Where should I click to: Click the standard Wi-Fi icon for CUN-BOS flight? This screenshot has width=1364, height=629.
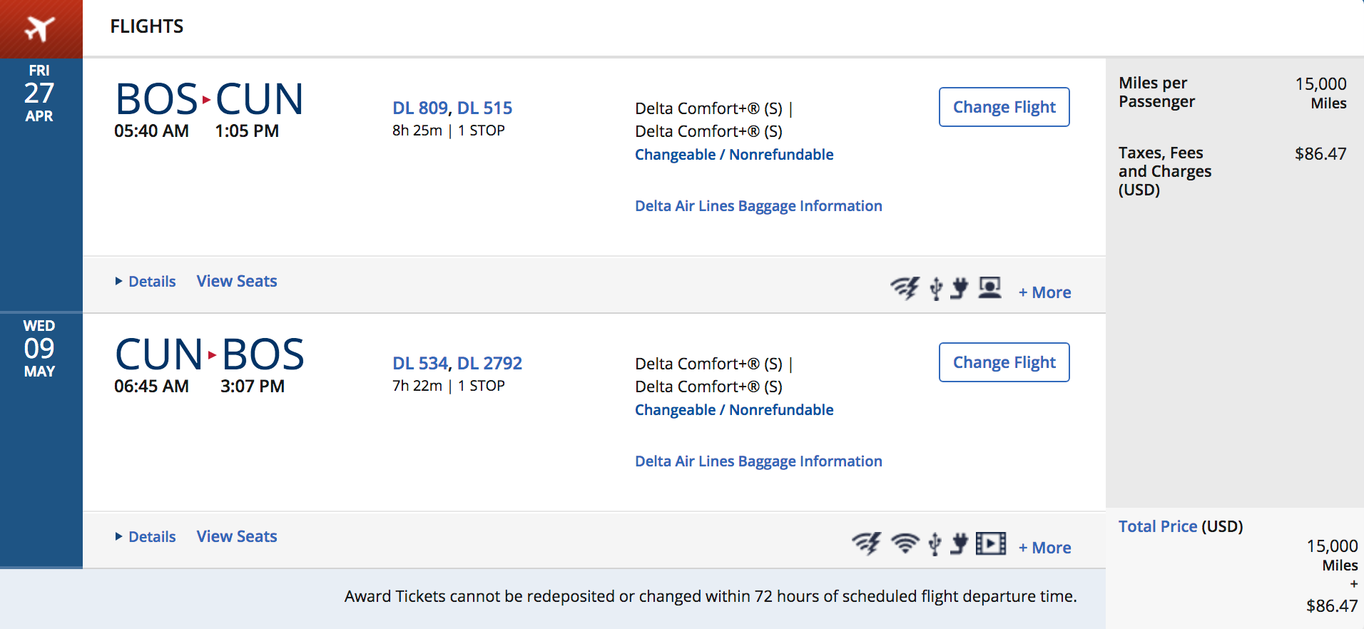pos(905,543)
